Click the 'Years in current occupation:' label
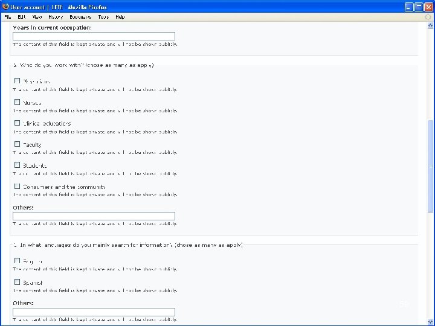Screen dimensions: 435x326 [x=52, y=28]
